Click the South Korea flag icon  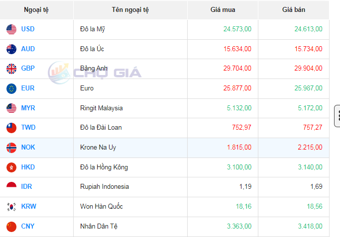tap(11, 207)
